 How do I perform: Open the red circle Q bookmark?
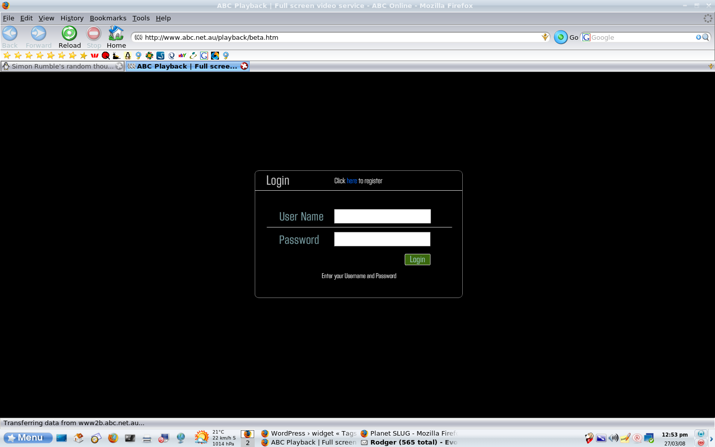click(106, 56)
